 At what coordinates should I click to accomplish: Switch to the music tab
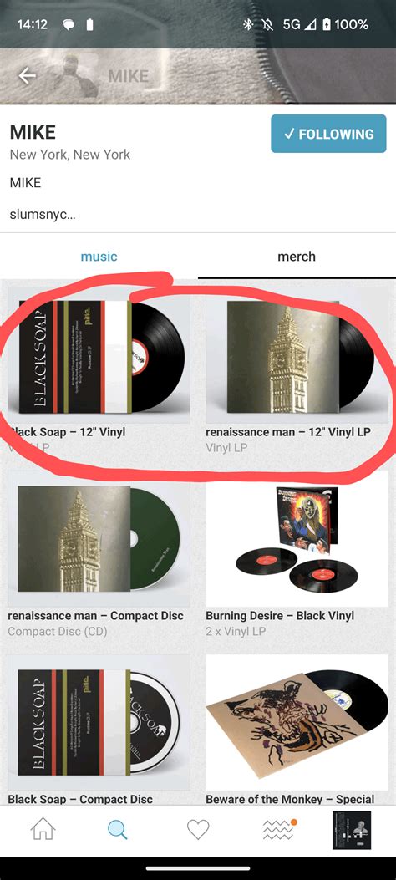[99, 257]
